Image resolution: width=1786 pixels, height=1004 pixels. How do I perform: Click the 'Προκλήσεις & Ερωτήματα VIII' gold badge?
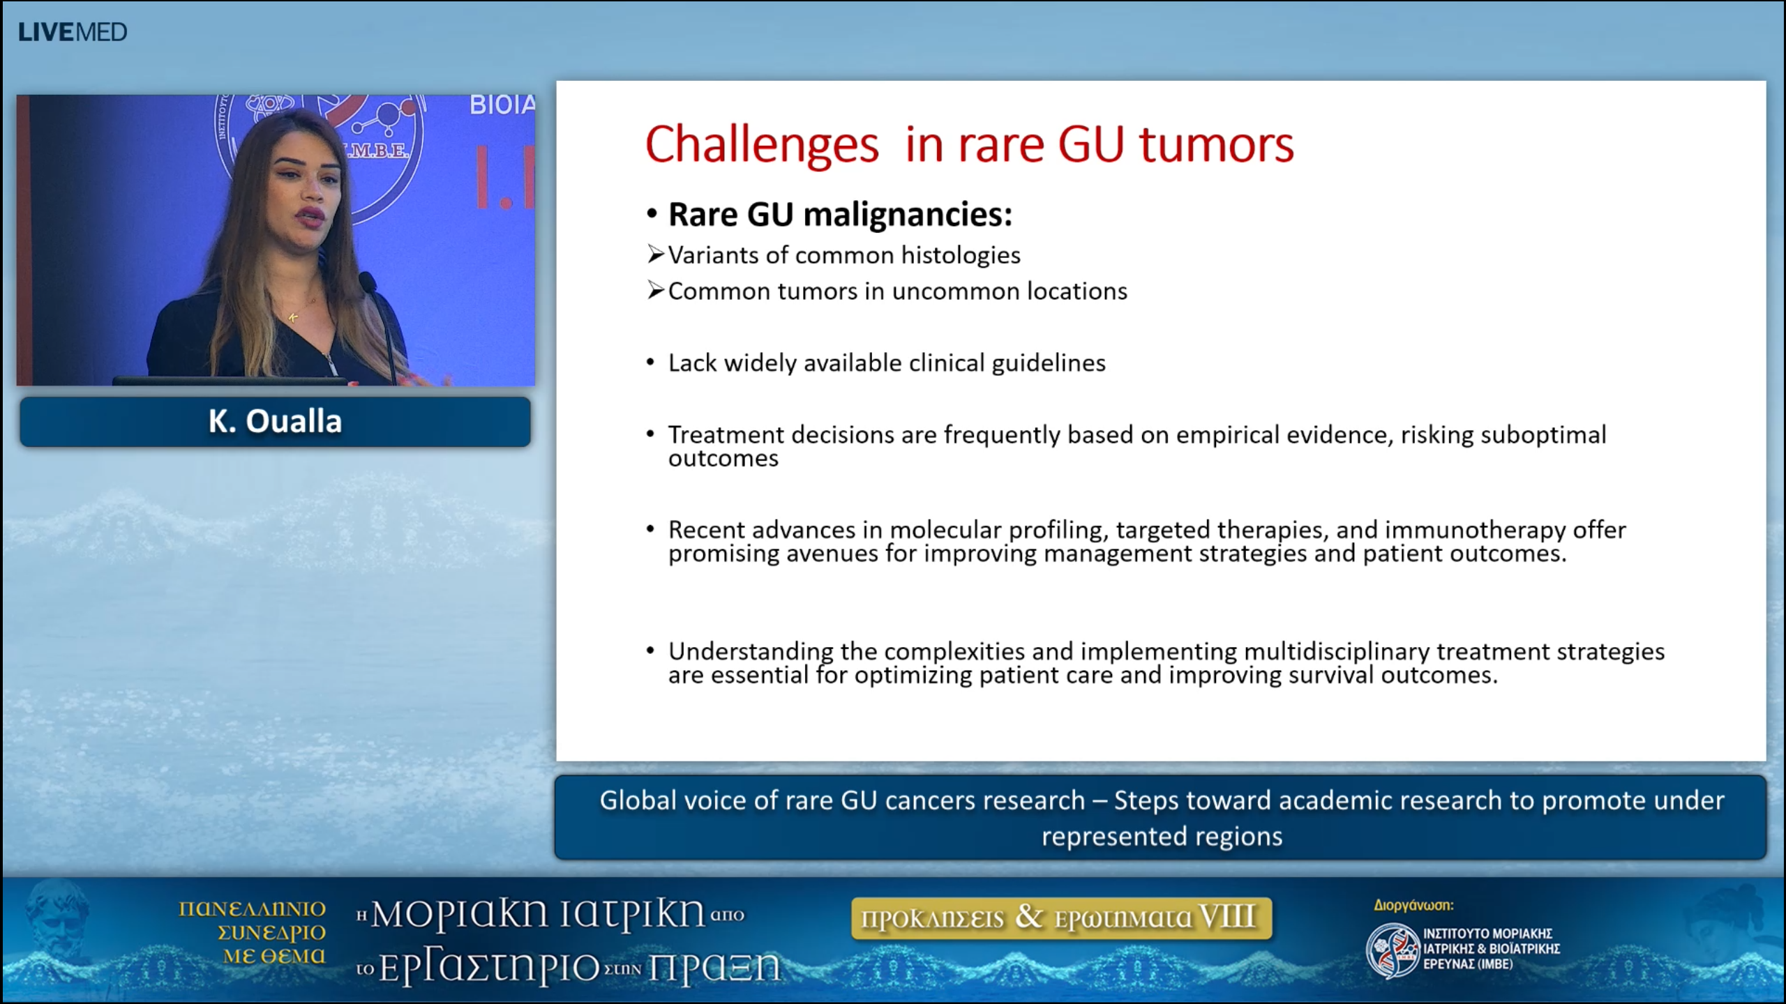click(x=1061, y=918)
